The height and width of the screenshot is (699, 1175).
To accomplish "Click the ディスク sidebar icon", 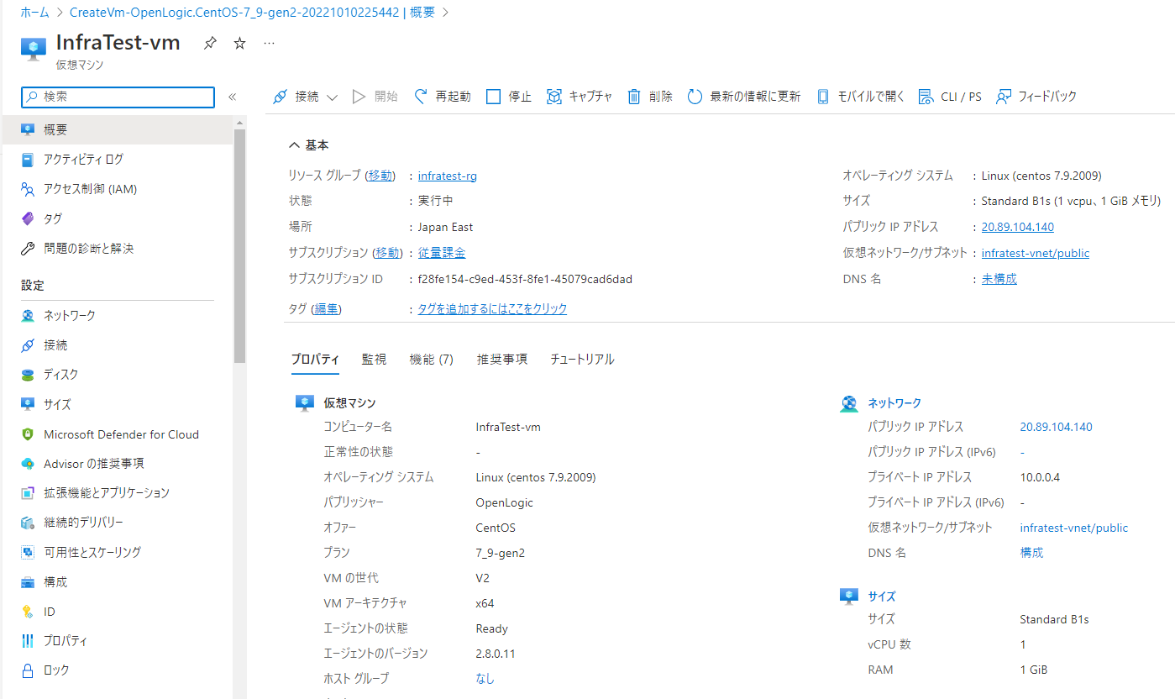I will click(28, 375).
